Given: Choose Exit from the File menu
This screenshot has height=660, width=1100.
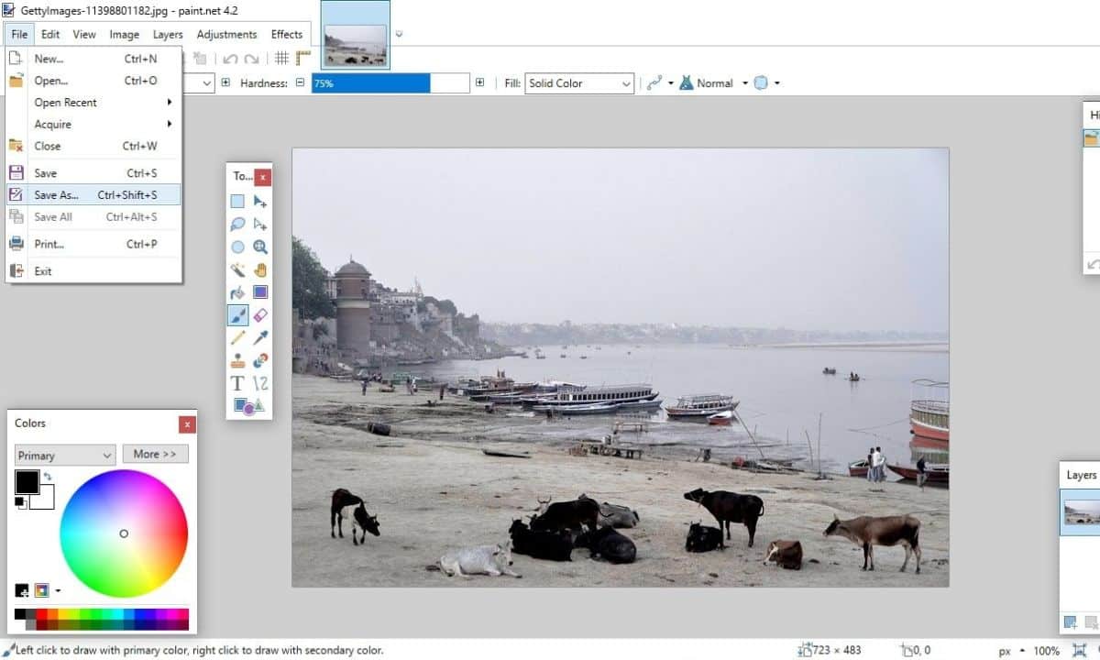Looking at the screenshot, I should click(x=93, y=271).
